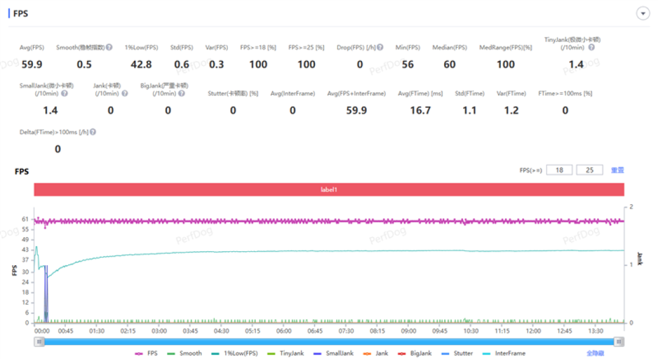Toggle InterFrame series in chart legend
This screenshot has width=658, height=359.
504,354
